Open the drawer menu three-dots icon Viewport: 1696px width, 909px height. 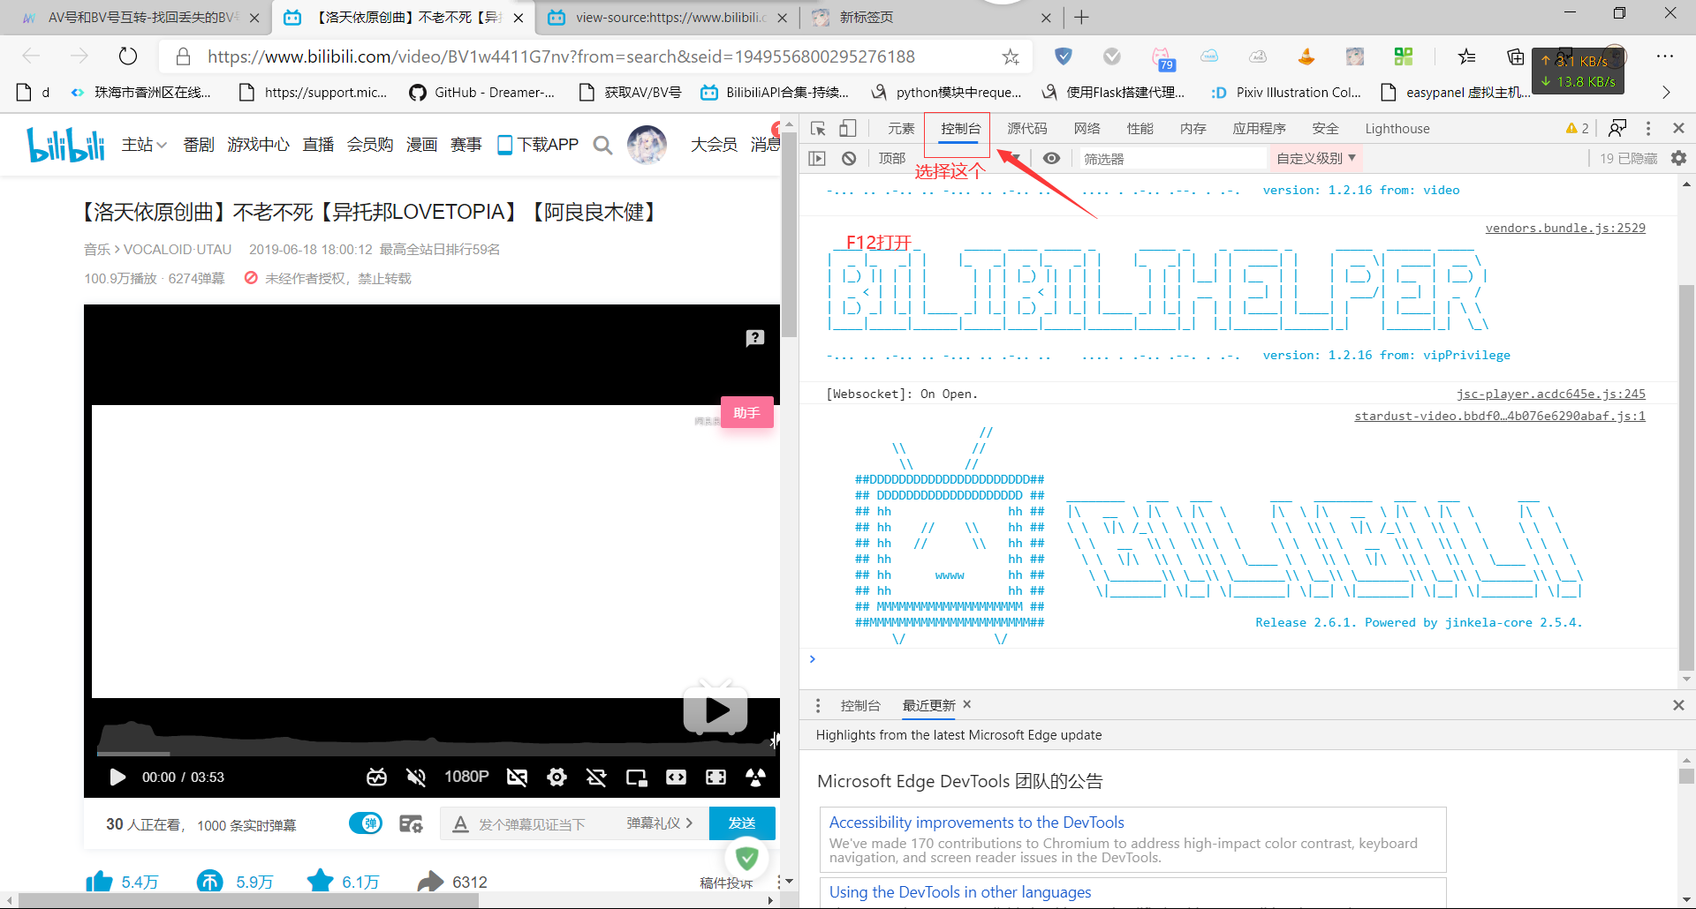pos(818,705)
